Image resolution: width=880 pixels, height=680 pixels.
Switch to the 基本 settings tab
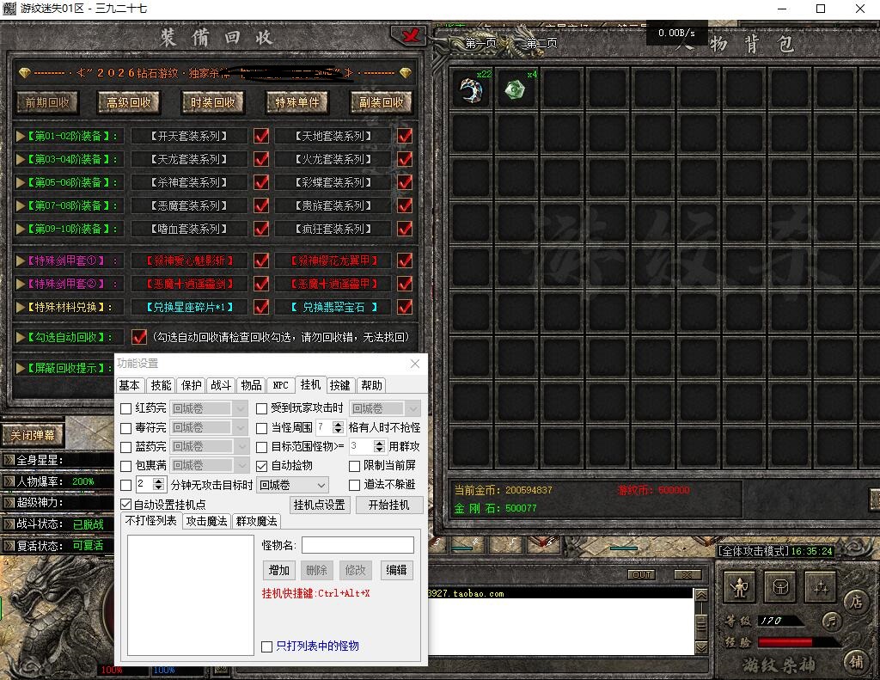(x=130, y=385)
